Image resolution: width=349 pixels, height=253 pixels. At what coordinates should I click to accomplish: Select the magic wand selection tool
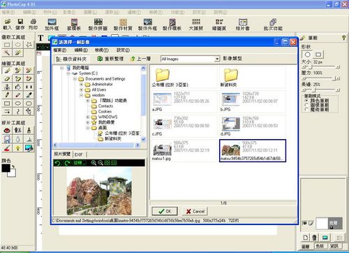pos(7,52)
